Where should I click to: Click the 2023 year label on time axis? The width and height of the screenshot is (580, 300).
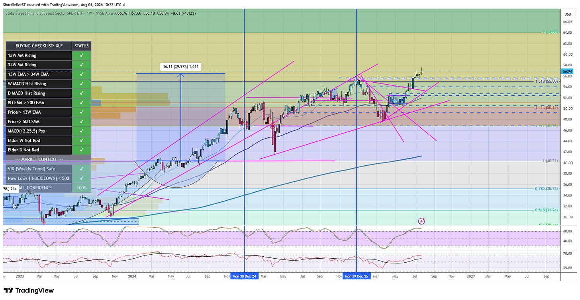(x=20, y=276)
